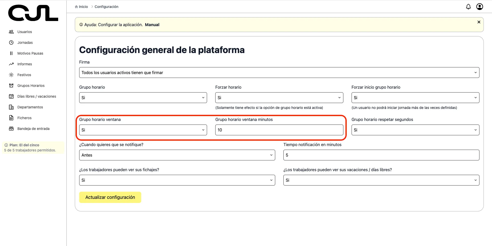Image resolution: width=492 pixels, height=246 pixels.
Task: Dismiss the Ayuda banner with the X
Action: coord(479,22)
